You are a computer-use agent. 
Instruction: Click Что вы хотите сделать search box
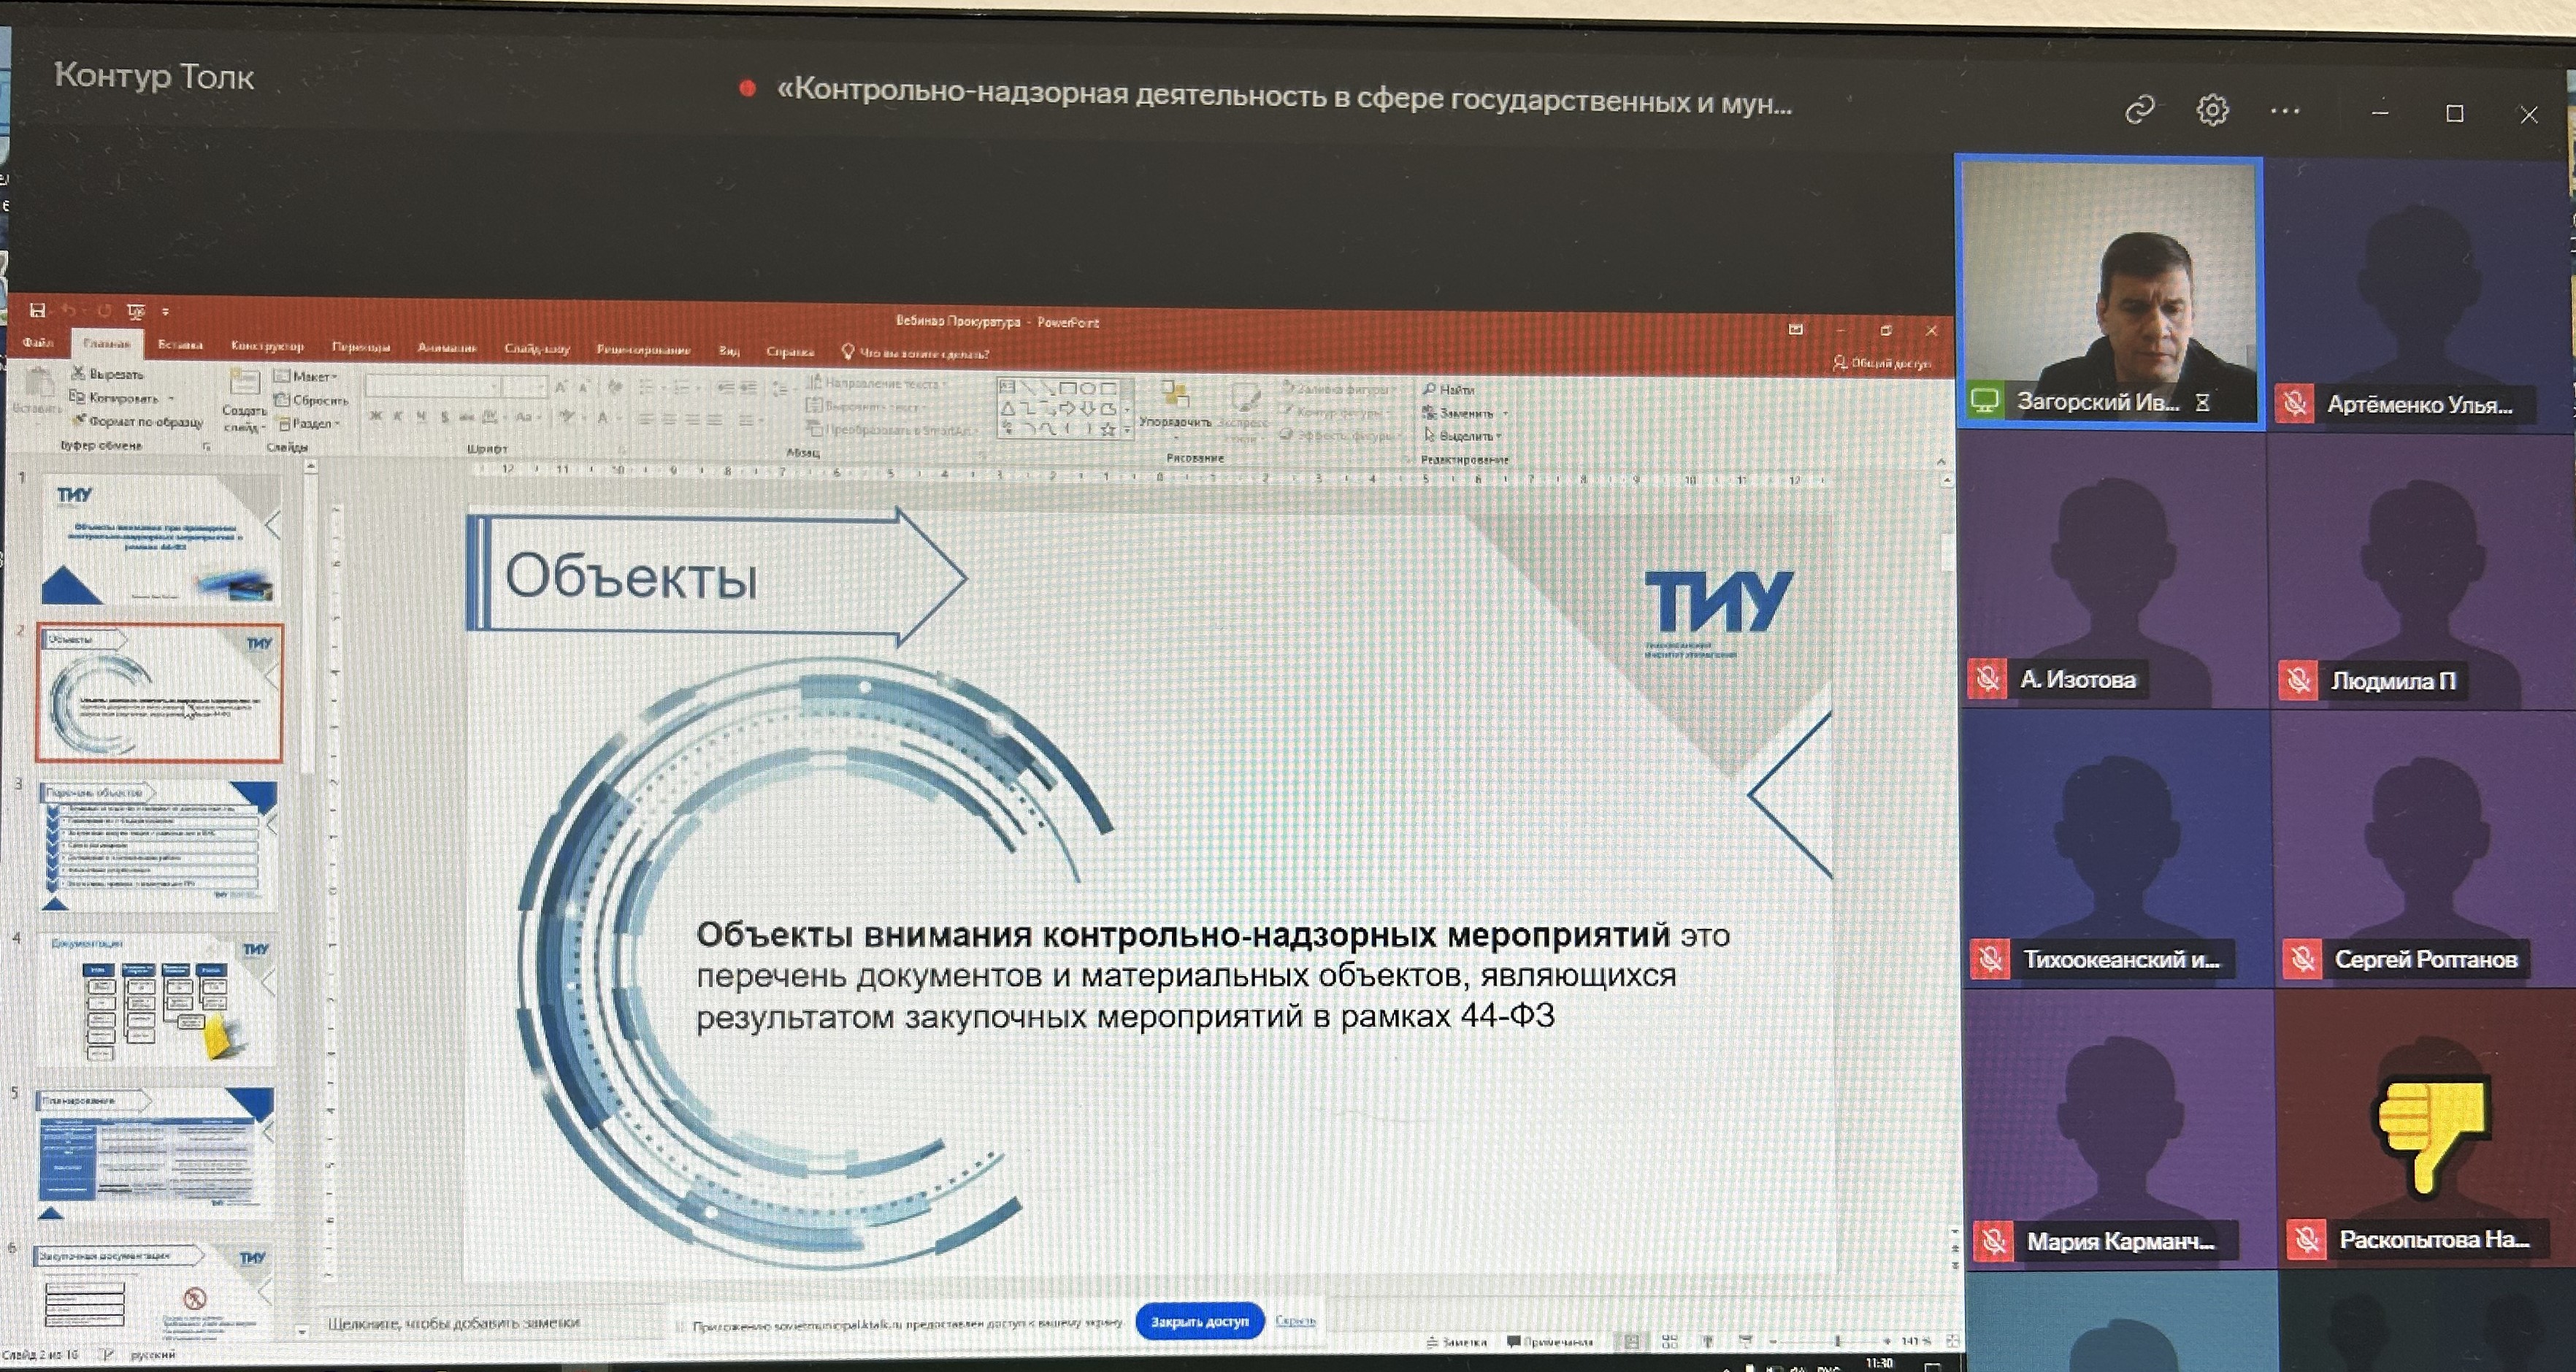[916, 352]
